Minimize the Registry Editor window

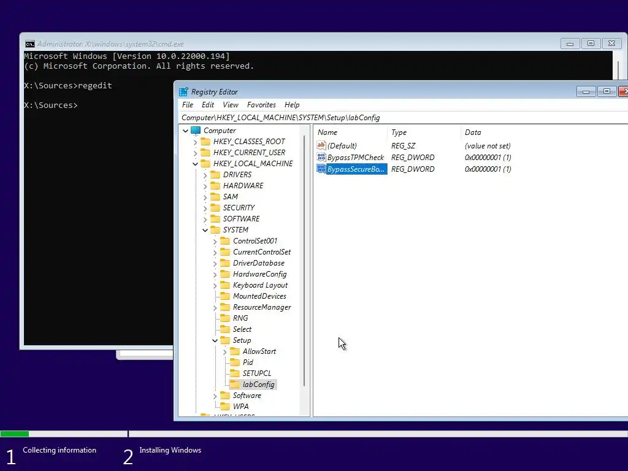586,92
